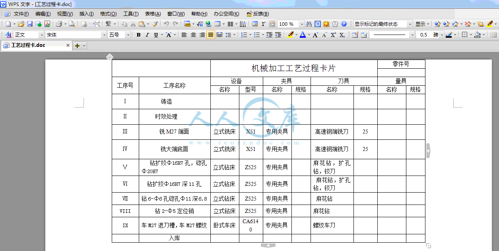Open the 编辑(E) menu

pos(43,14)
